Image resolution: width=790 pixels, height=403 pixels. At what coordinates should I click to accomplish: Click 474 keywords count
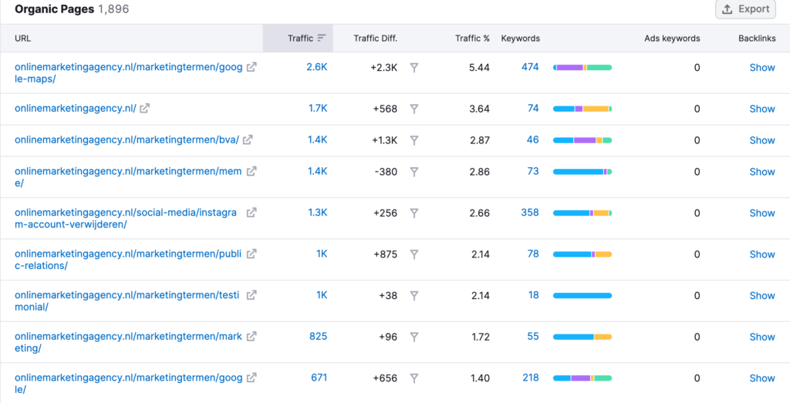click(530, 67)
